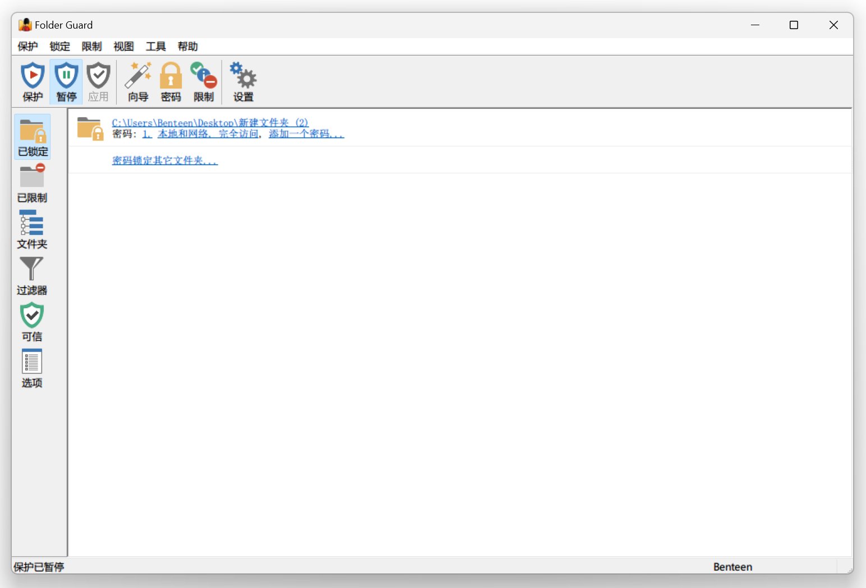Click the 保护已暂停 status bar text
The image size is (866, 588).
(x=39, y=567)
